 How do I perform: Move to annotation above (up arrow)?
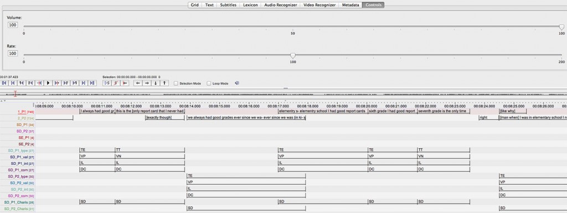pyautogui.click(x=164, y=83)
